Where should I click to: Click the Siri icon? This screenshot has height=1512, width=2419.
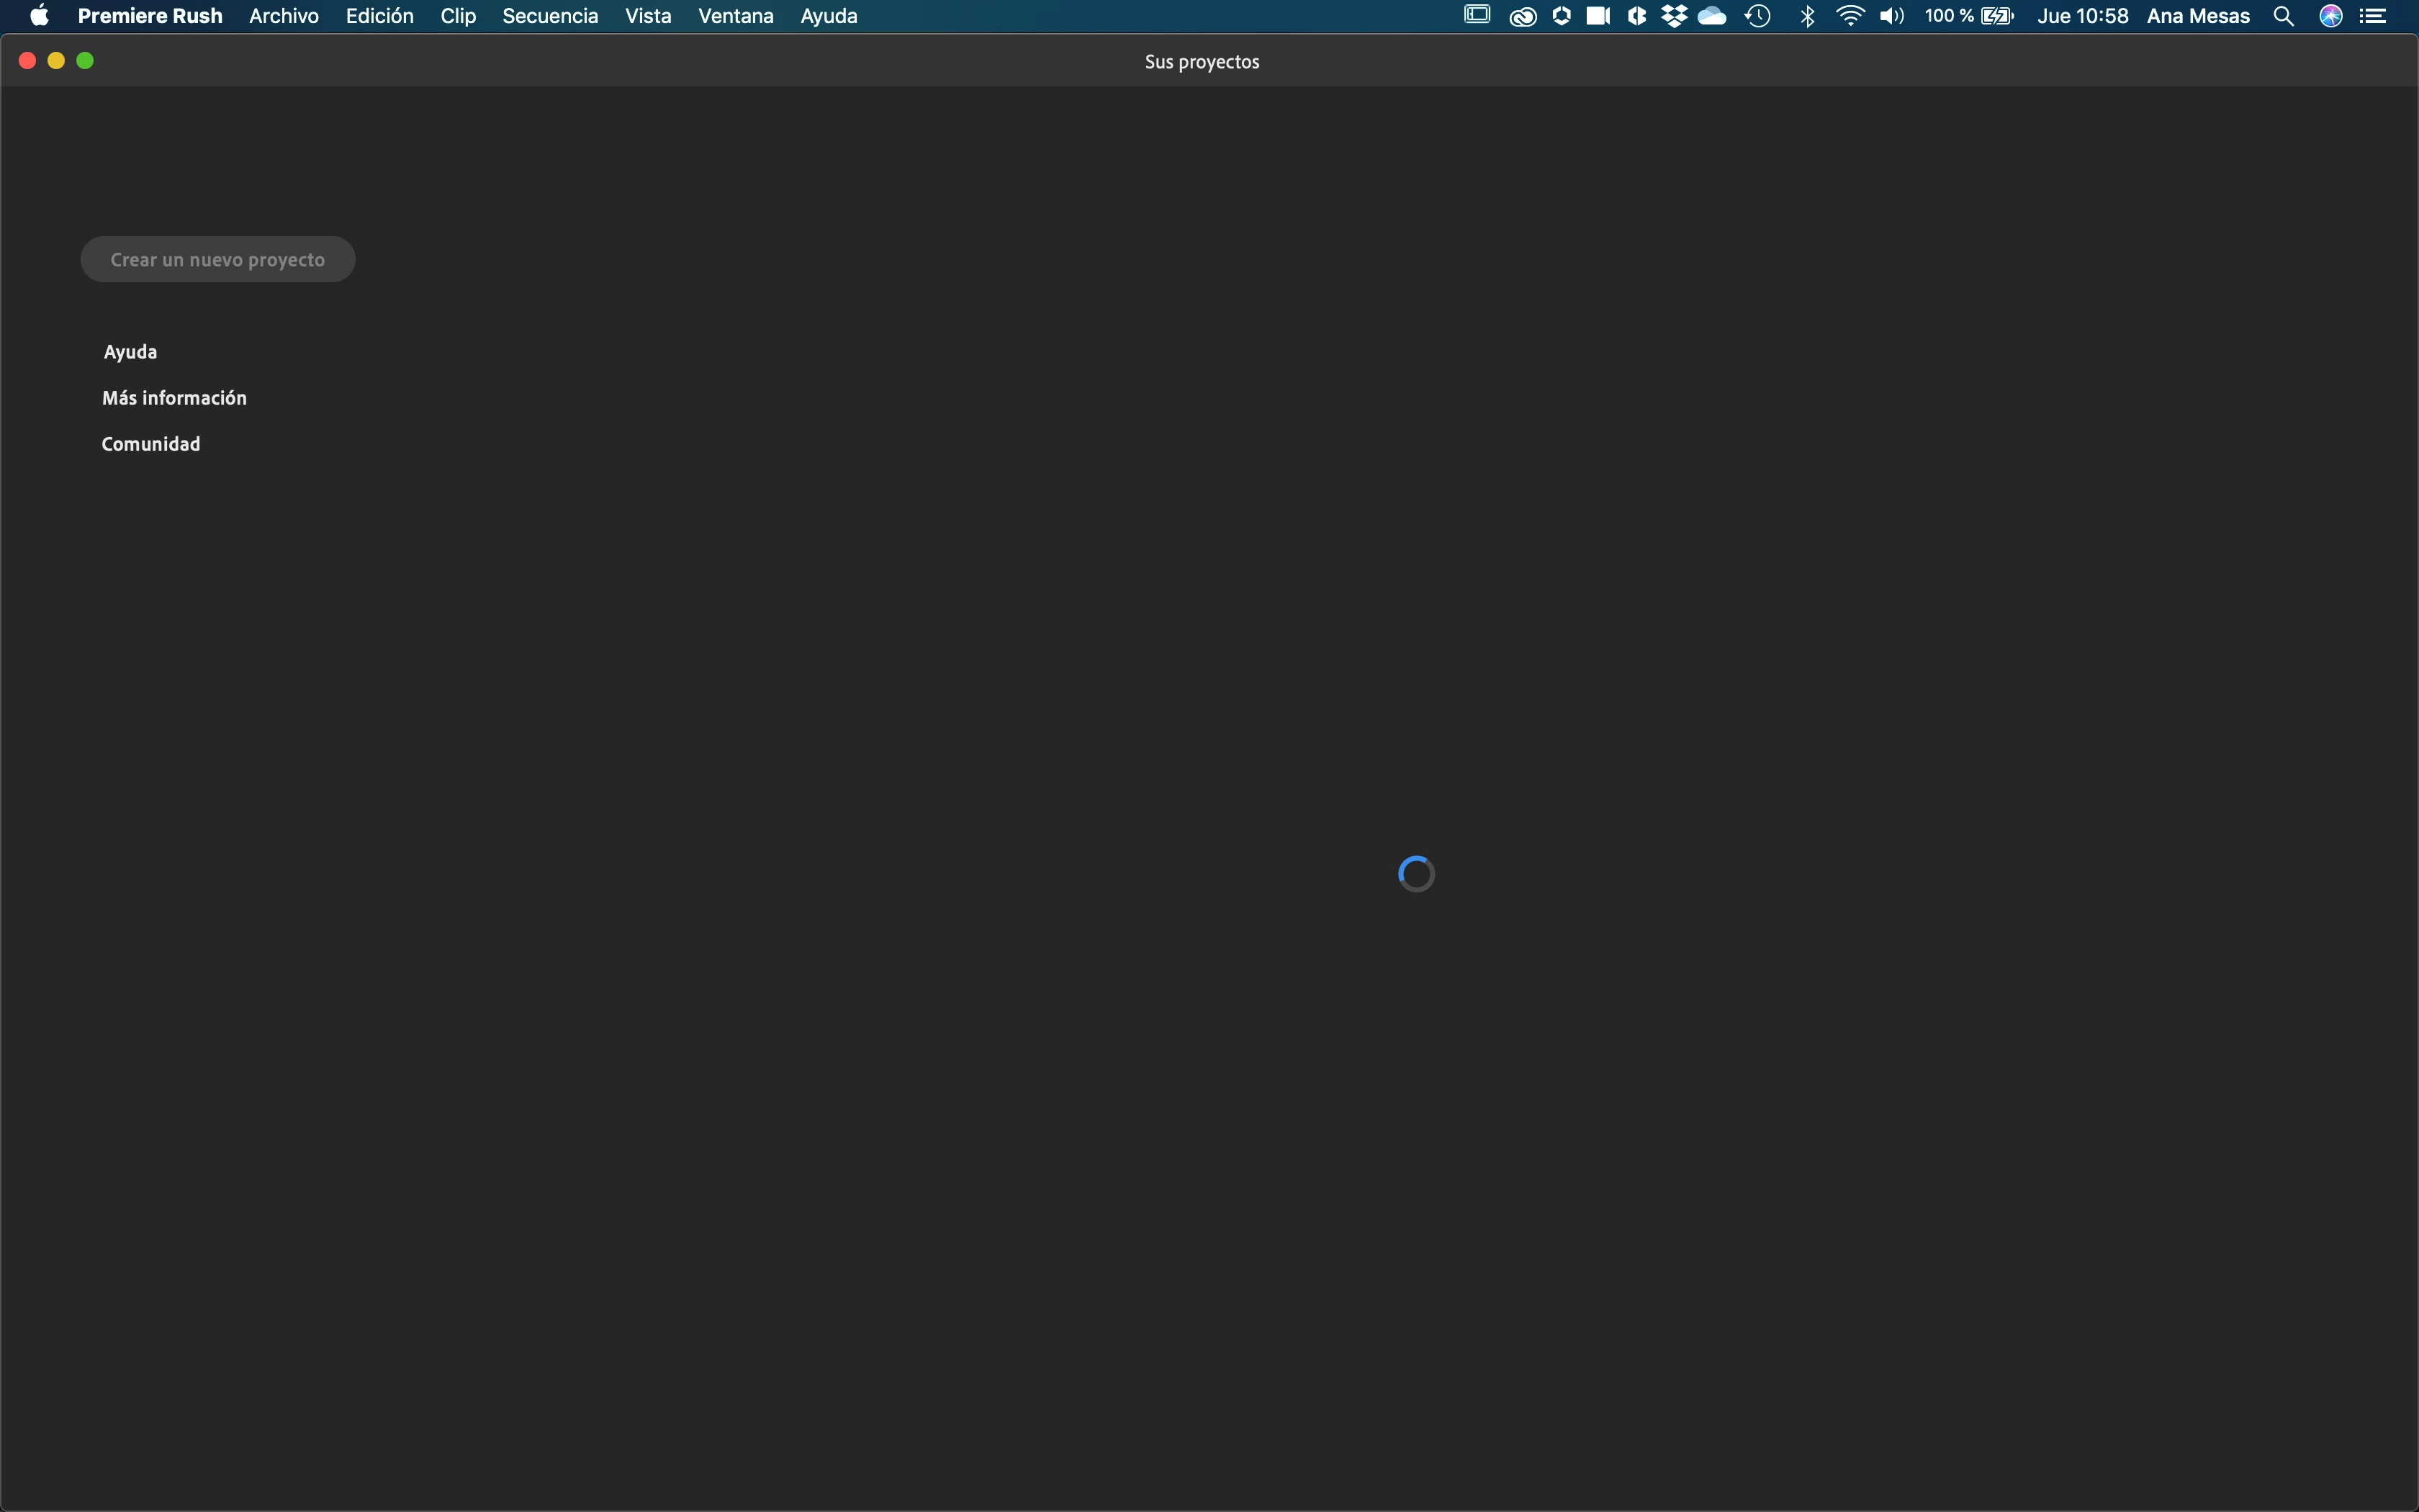(x=2331, y=16)
